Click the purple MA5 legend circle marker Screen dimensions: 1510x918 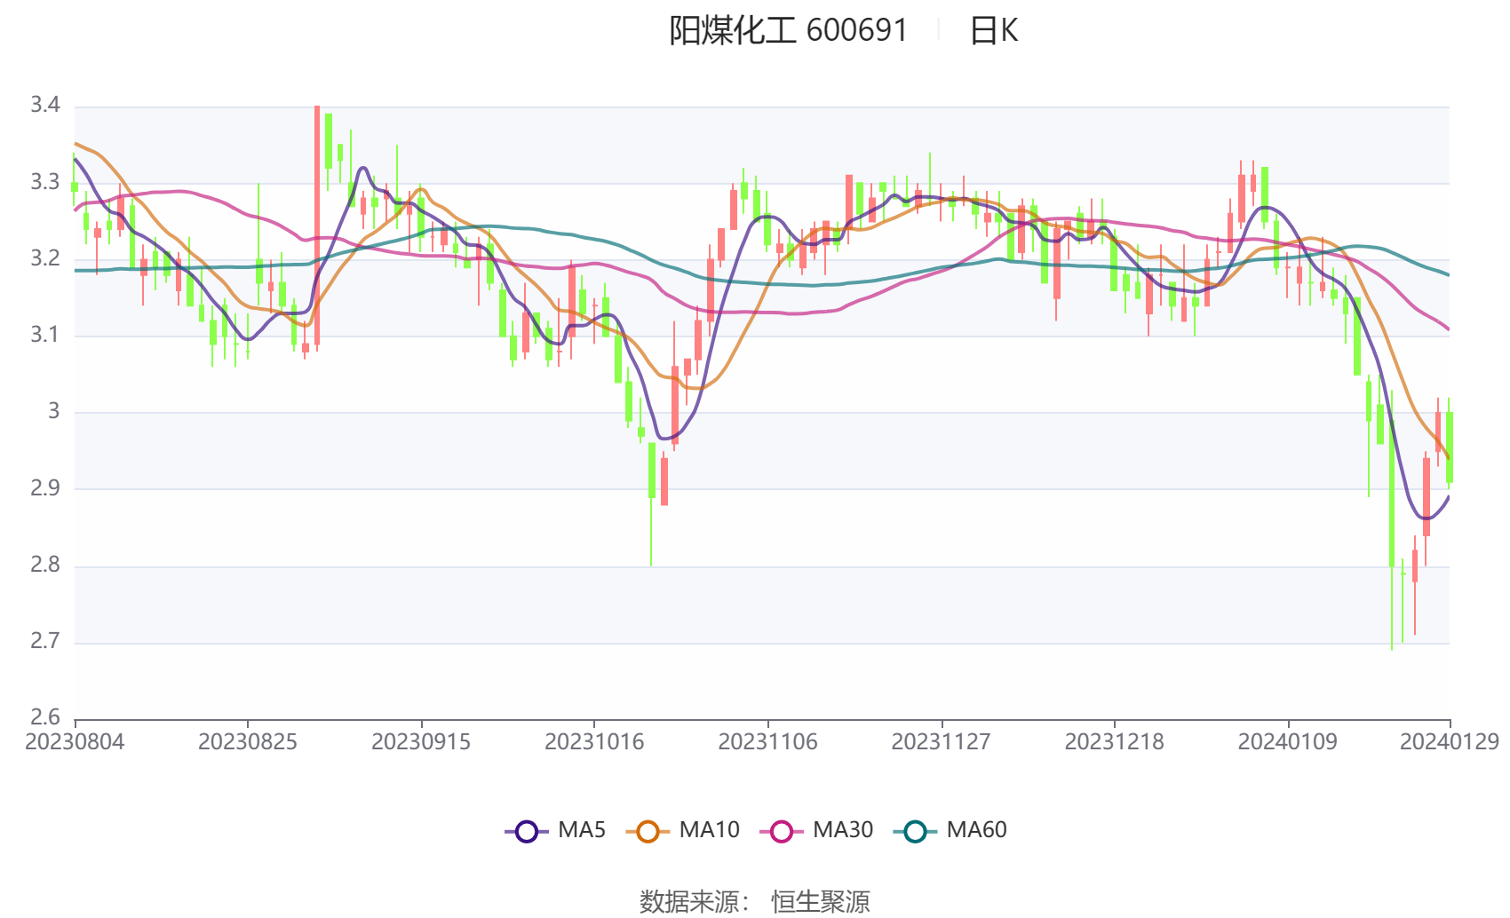tap(527, 831)
